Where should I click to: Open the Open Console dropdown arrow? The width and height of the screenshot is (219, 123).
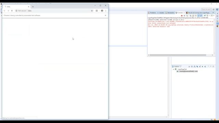point(214,16)
